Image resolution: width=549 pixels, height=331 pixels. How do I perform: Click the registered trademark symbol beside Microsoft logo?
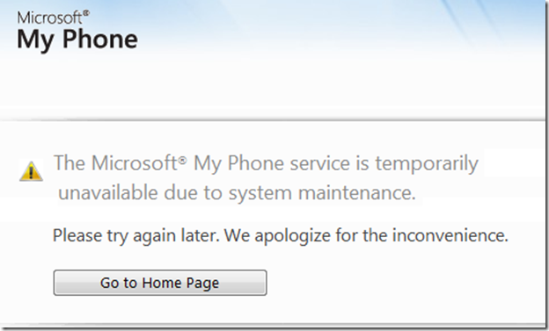[x=86, y=13]
